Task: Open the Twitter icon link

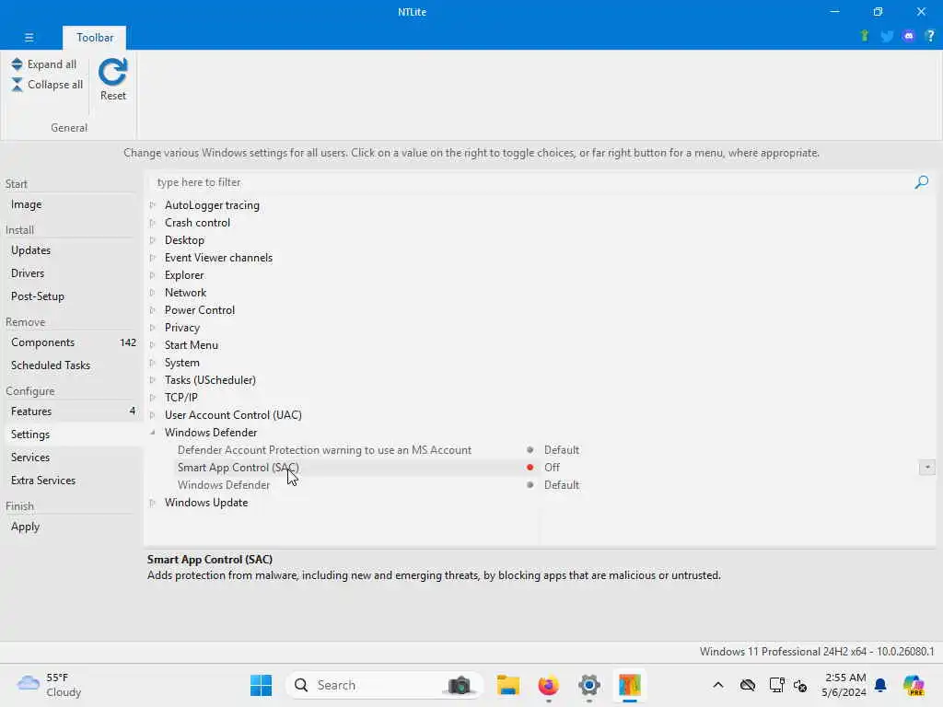Action: click(x=887, y=36)
